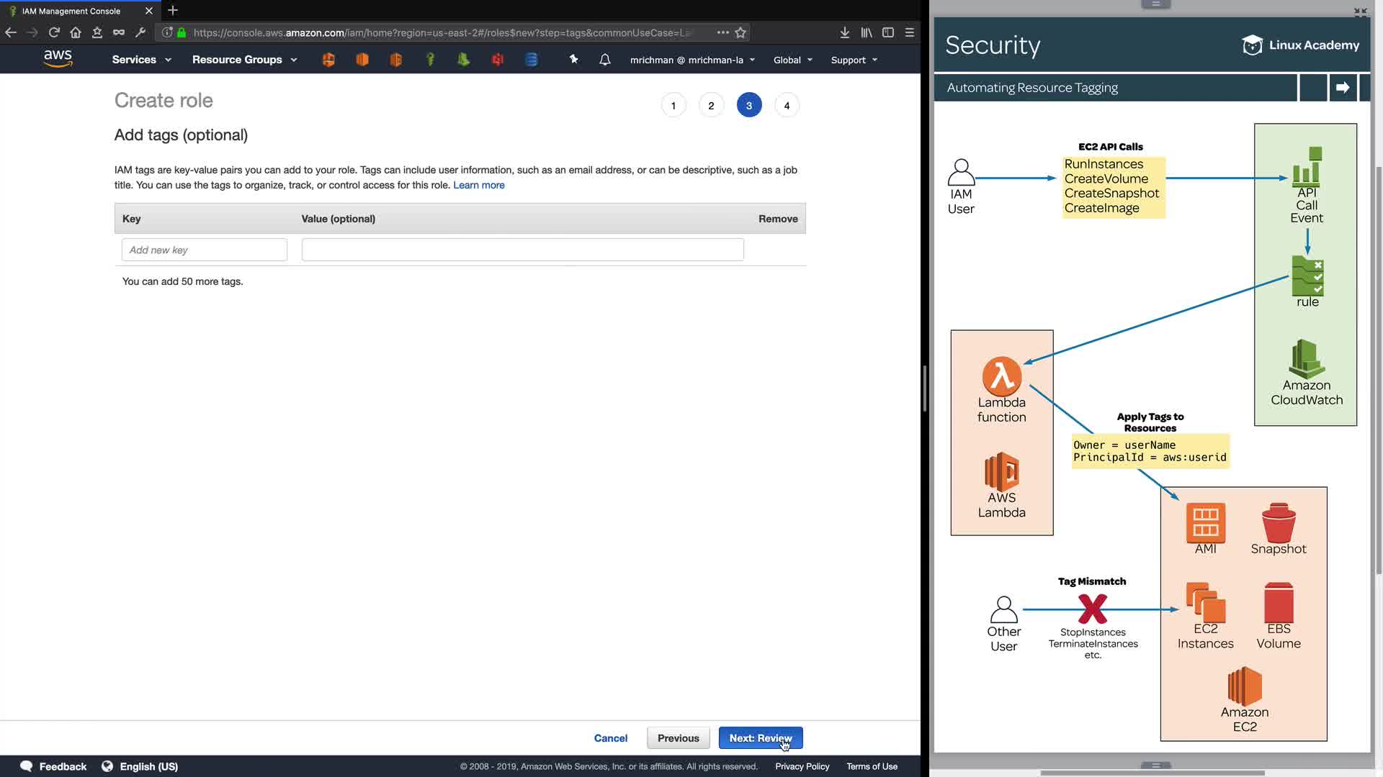Expand the Services dropdown

point(141,60)
